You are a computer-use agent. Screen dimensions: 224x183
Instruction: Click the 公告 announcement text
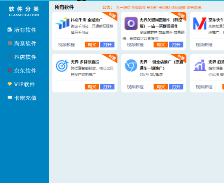click(x=152, y=8)
